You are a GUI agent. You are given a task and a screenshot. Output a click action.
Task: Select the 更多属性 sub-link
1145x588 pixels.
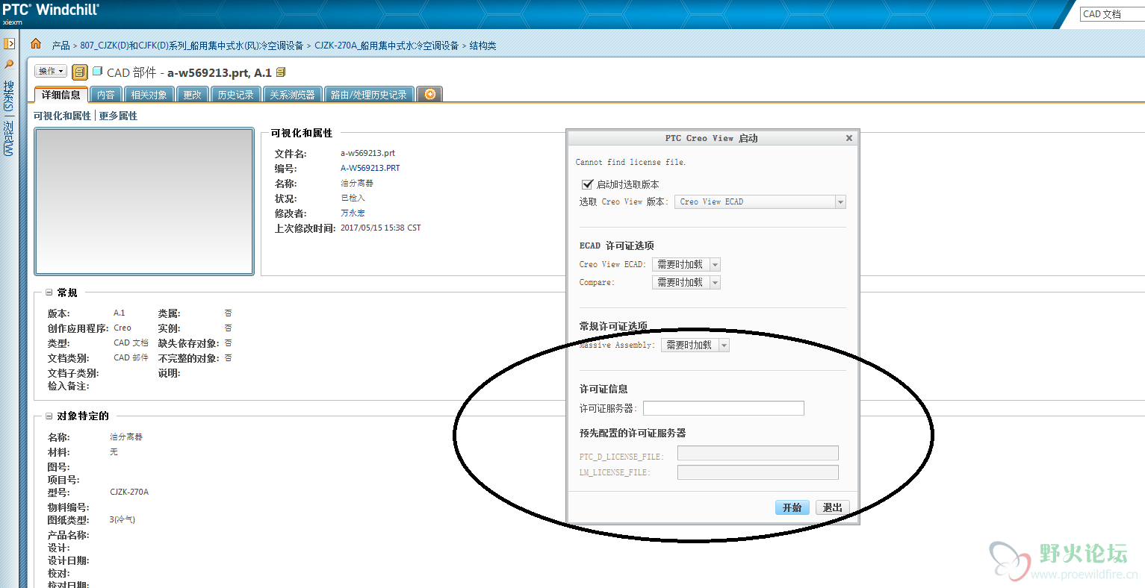click(x=118, y=116)
